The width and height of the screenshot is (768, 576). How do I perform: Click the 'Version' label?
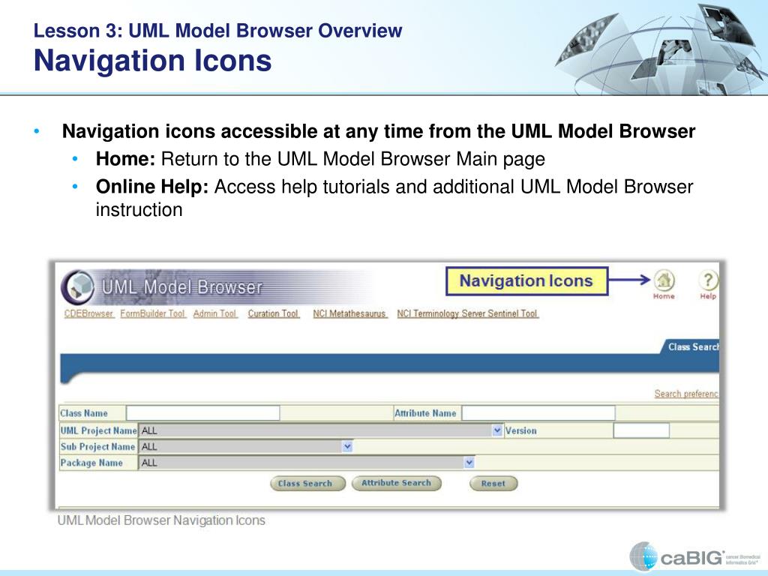520,430
